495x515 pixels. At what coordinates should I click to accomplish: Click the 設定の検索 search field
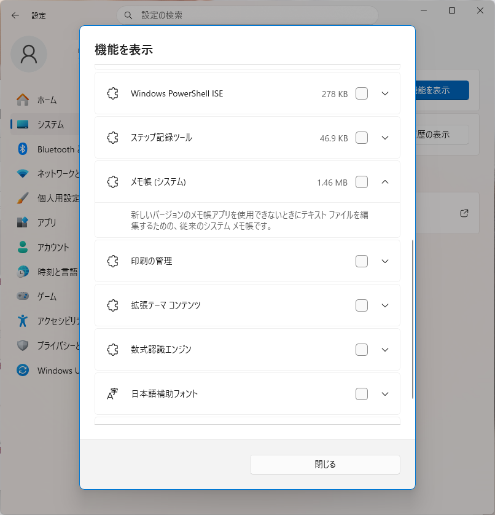(x=252, y=15)
